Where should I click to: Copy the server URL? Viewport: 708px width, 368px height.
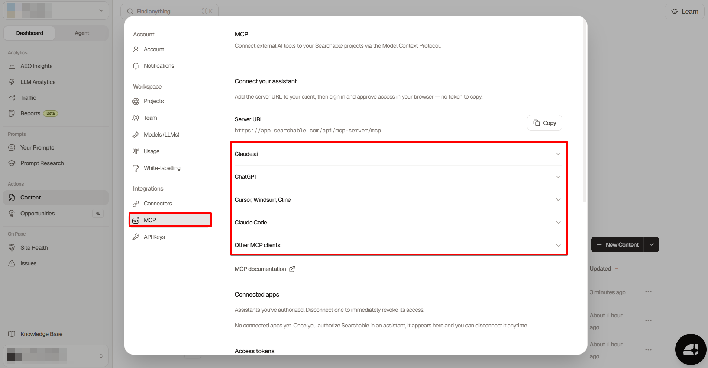pyautogui.click(x=544, y=123)
